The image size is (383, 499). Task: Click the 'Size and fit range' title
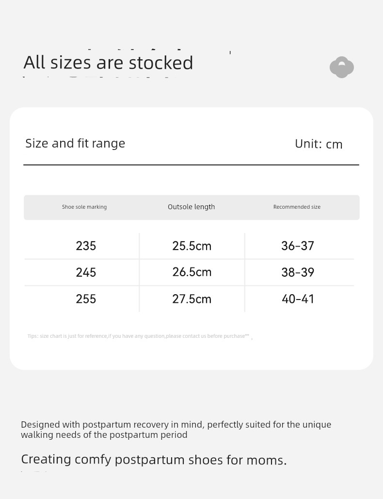tap(75, 144)
